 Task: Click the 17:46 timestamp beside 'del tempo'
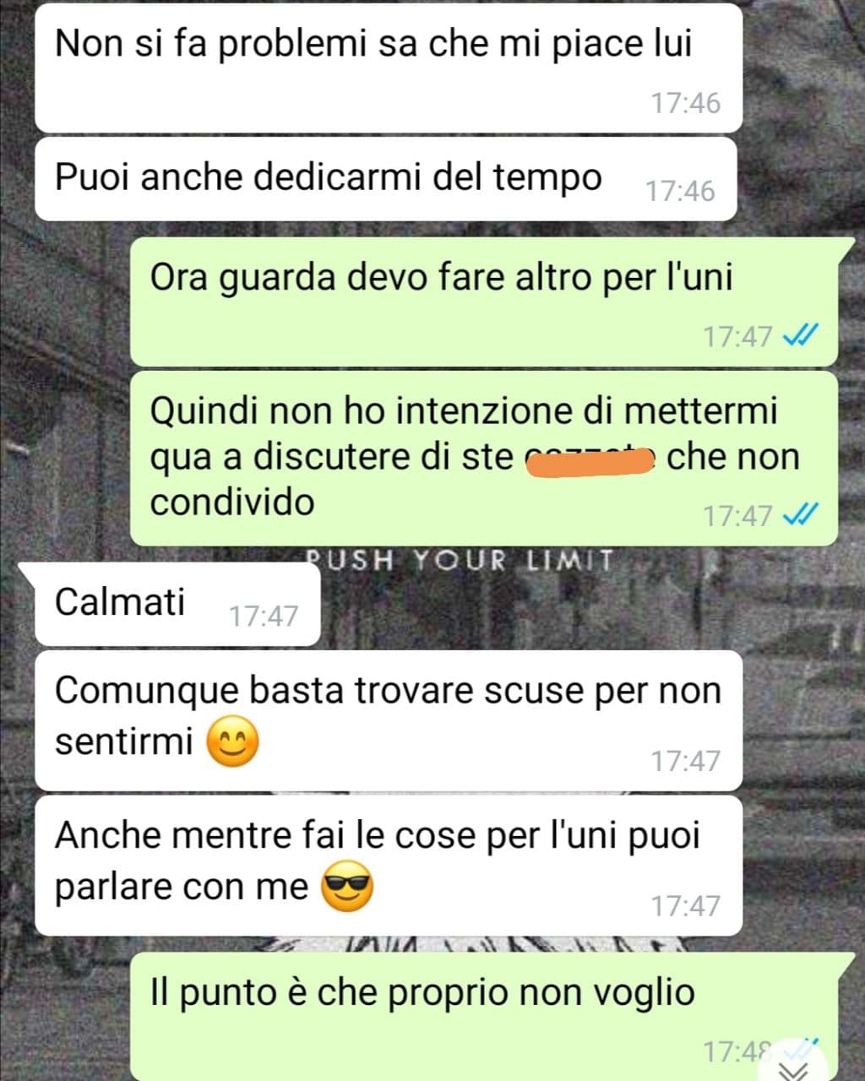pyautogui.click(x=680, y=191)
